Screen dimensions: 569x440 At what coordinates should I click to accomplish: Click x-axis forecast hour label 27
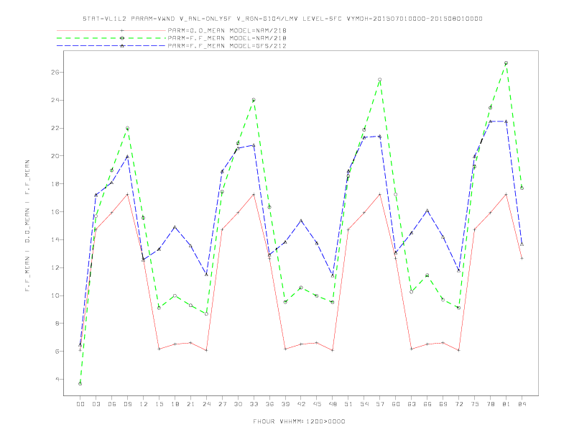(x=222, y=404)
